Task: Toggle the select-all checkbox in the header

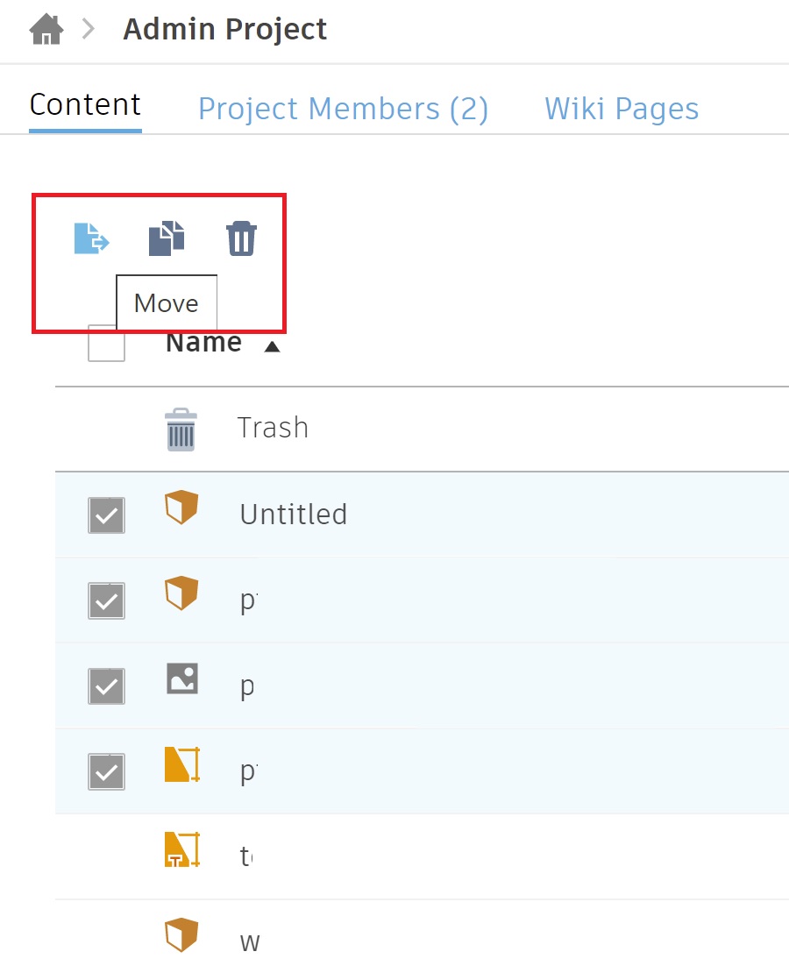Action: (x=105, y=344)
